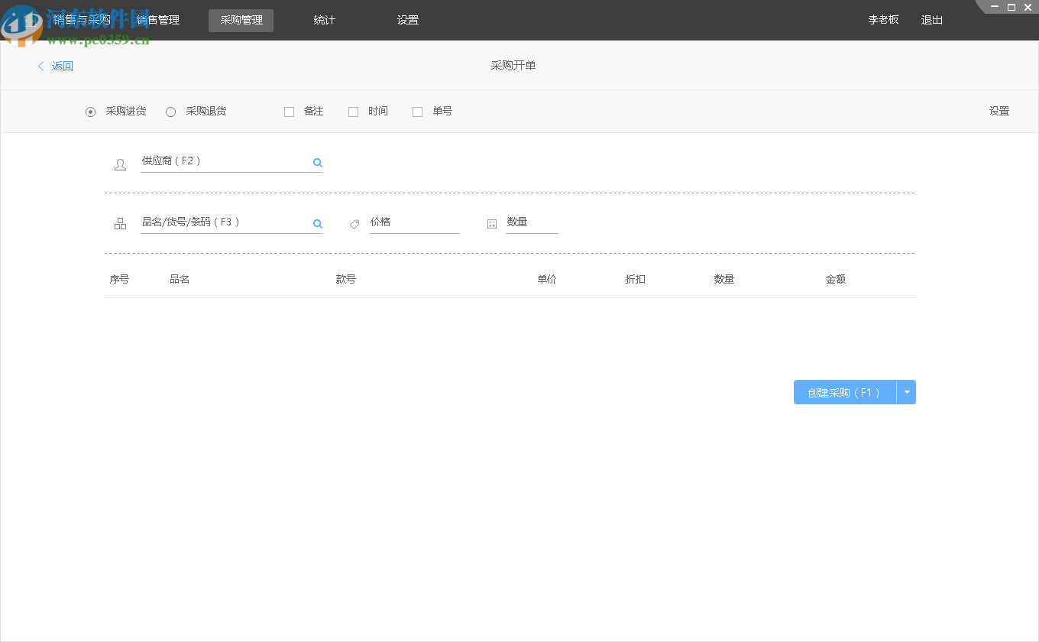Image resolution: width=1039 pixels, height=642 pixels.
Task: Select the 采购进货 radio button
Action: [91, 112]
